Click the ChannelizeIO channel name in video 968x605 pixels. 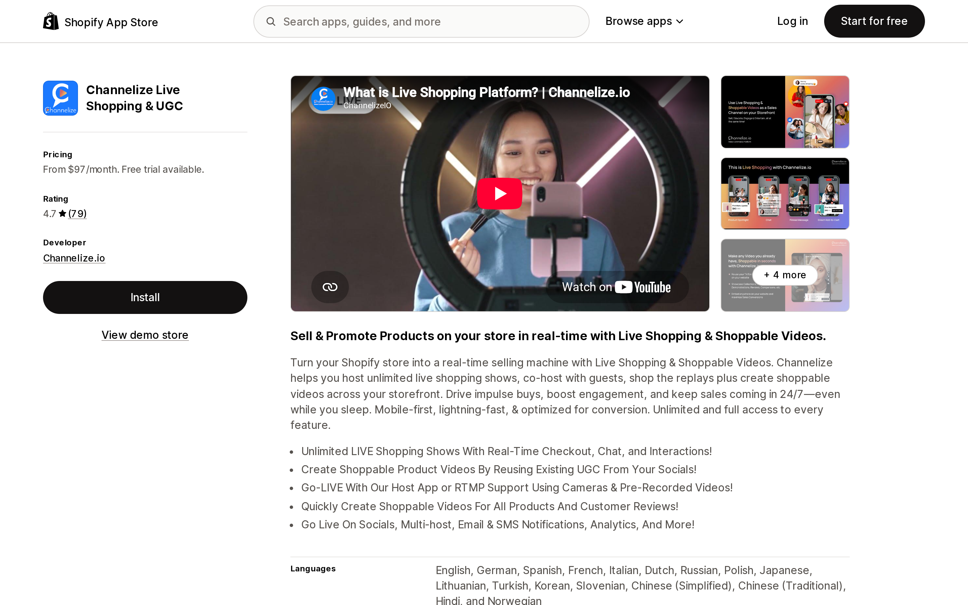click(x=367, y=106)
